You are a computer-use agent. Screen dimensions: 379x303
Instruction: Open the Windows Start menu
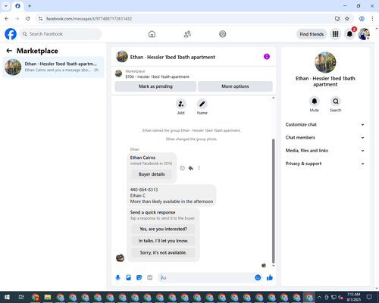[7, 297]
